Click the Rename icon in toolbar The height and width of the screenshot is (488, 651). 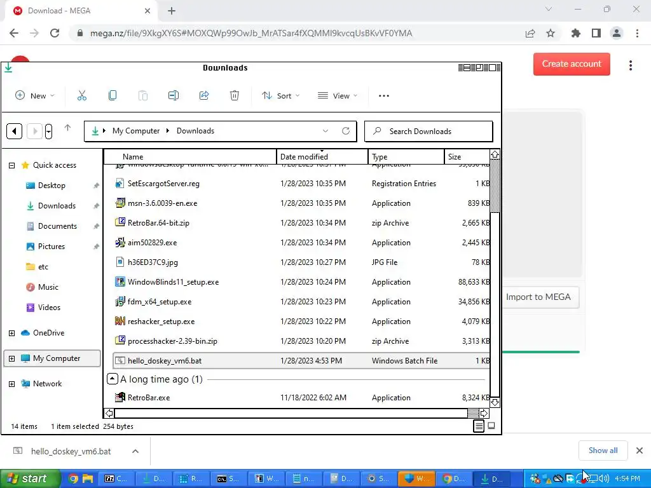coord(174,96)
